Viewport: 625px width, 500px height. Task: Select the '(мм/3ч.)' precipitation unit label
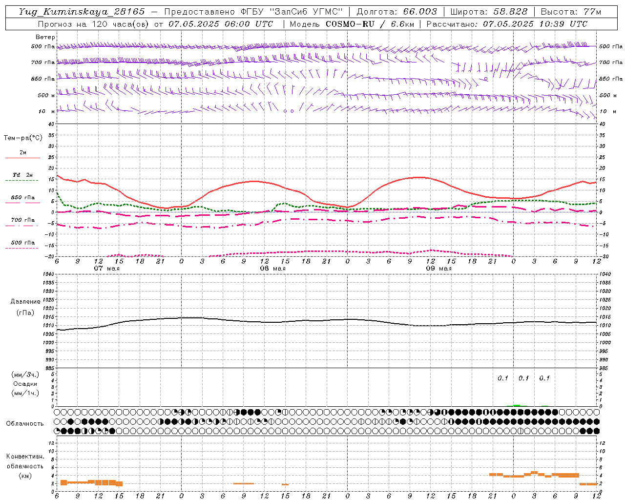25,375
